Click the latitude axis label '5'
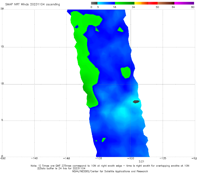This screenshot has height=173, width=197. pyautogui.click(x=2, y=120)
